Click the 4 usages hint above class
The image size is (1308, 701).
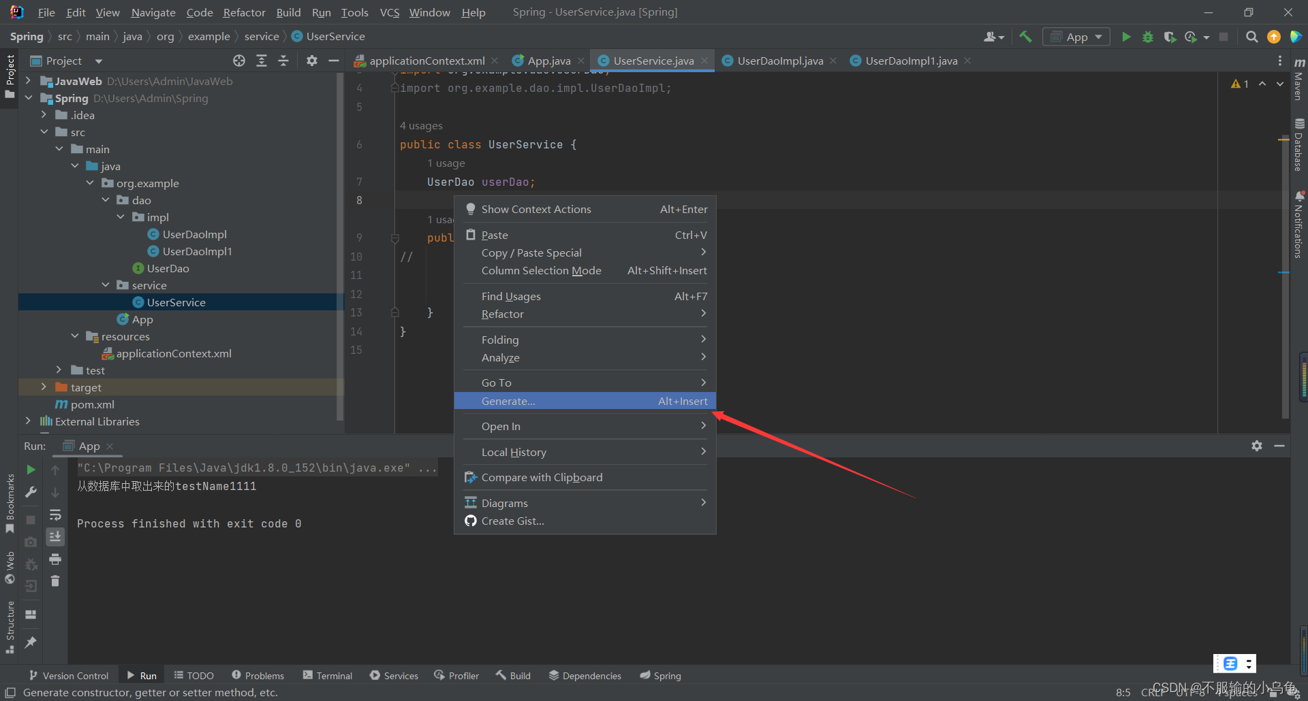coord(421,126)
